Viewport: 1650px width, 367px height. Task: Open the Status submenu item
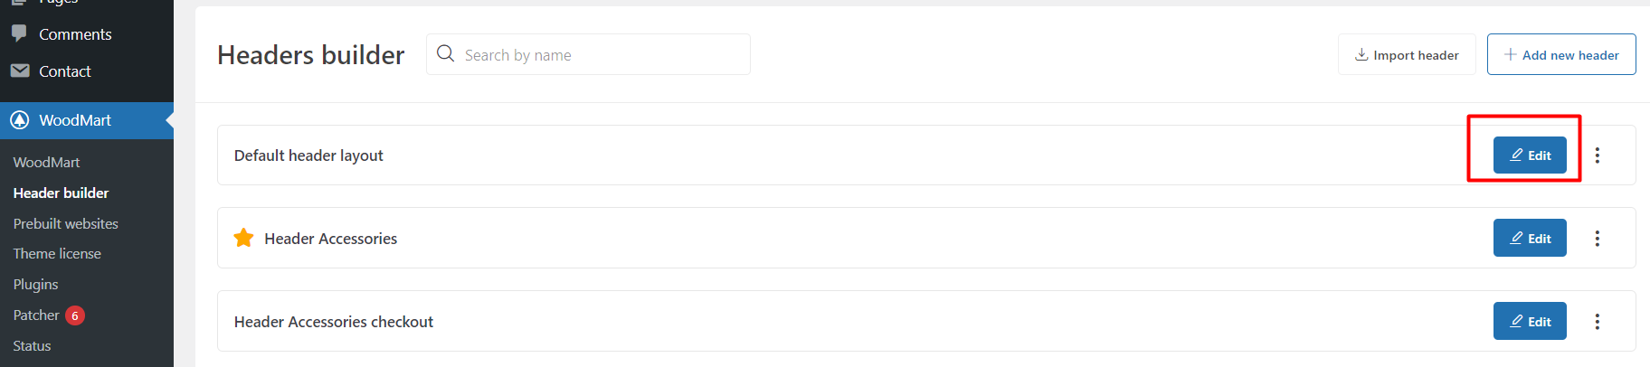pos(32,346)
